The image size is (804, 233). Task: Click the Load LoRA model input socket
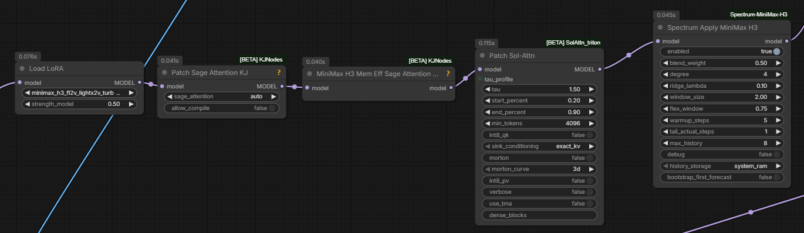point(19,83)
